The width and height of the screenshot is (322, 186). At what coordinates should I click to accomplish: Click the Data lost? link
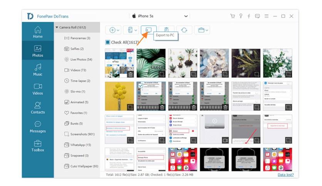coord(285,175)
